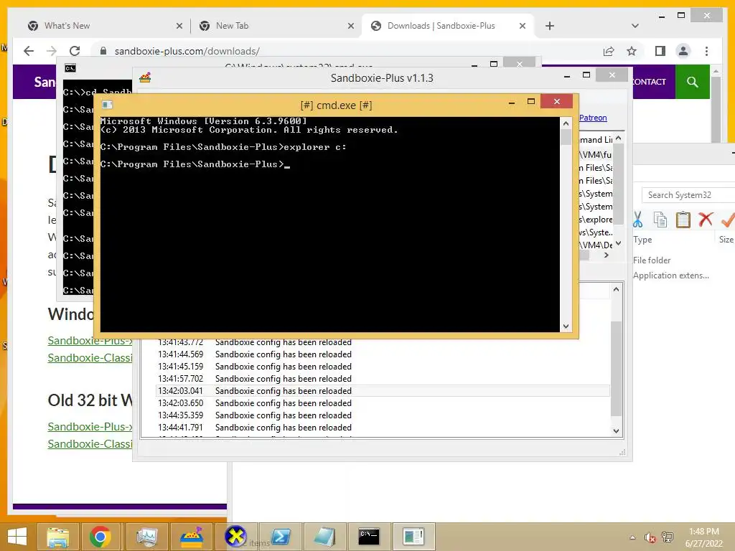735x551 pixels.
Task: Sort by the Type column header
Action: click(x=642, y=240)
